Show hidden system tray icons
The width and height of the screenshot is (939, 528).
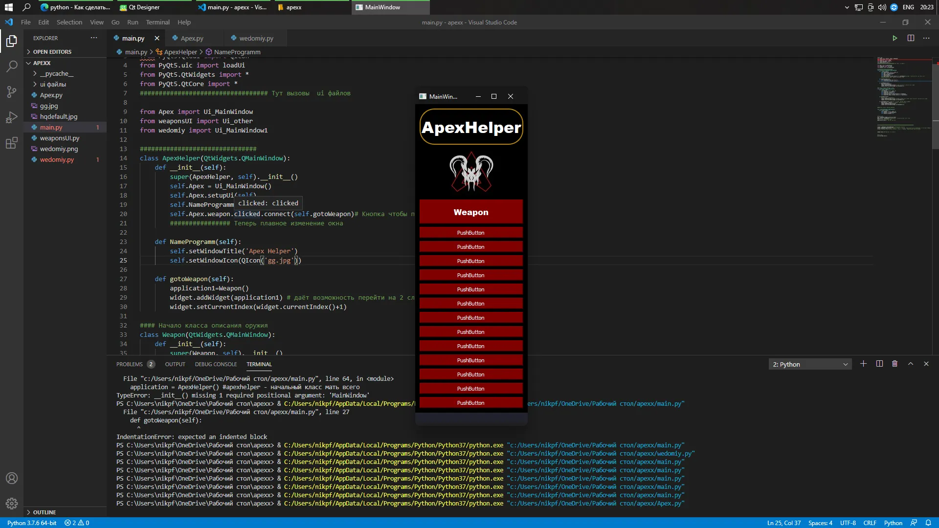[847, 7]
